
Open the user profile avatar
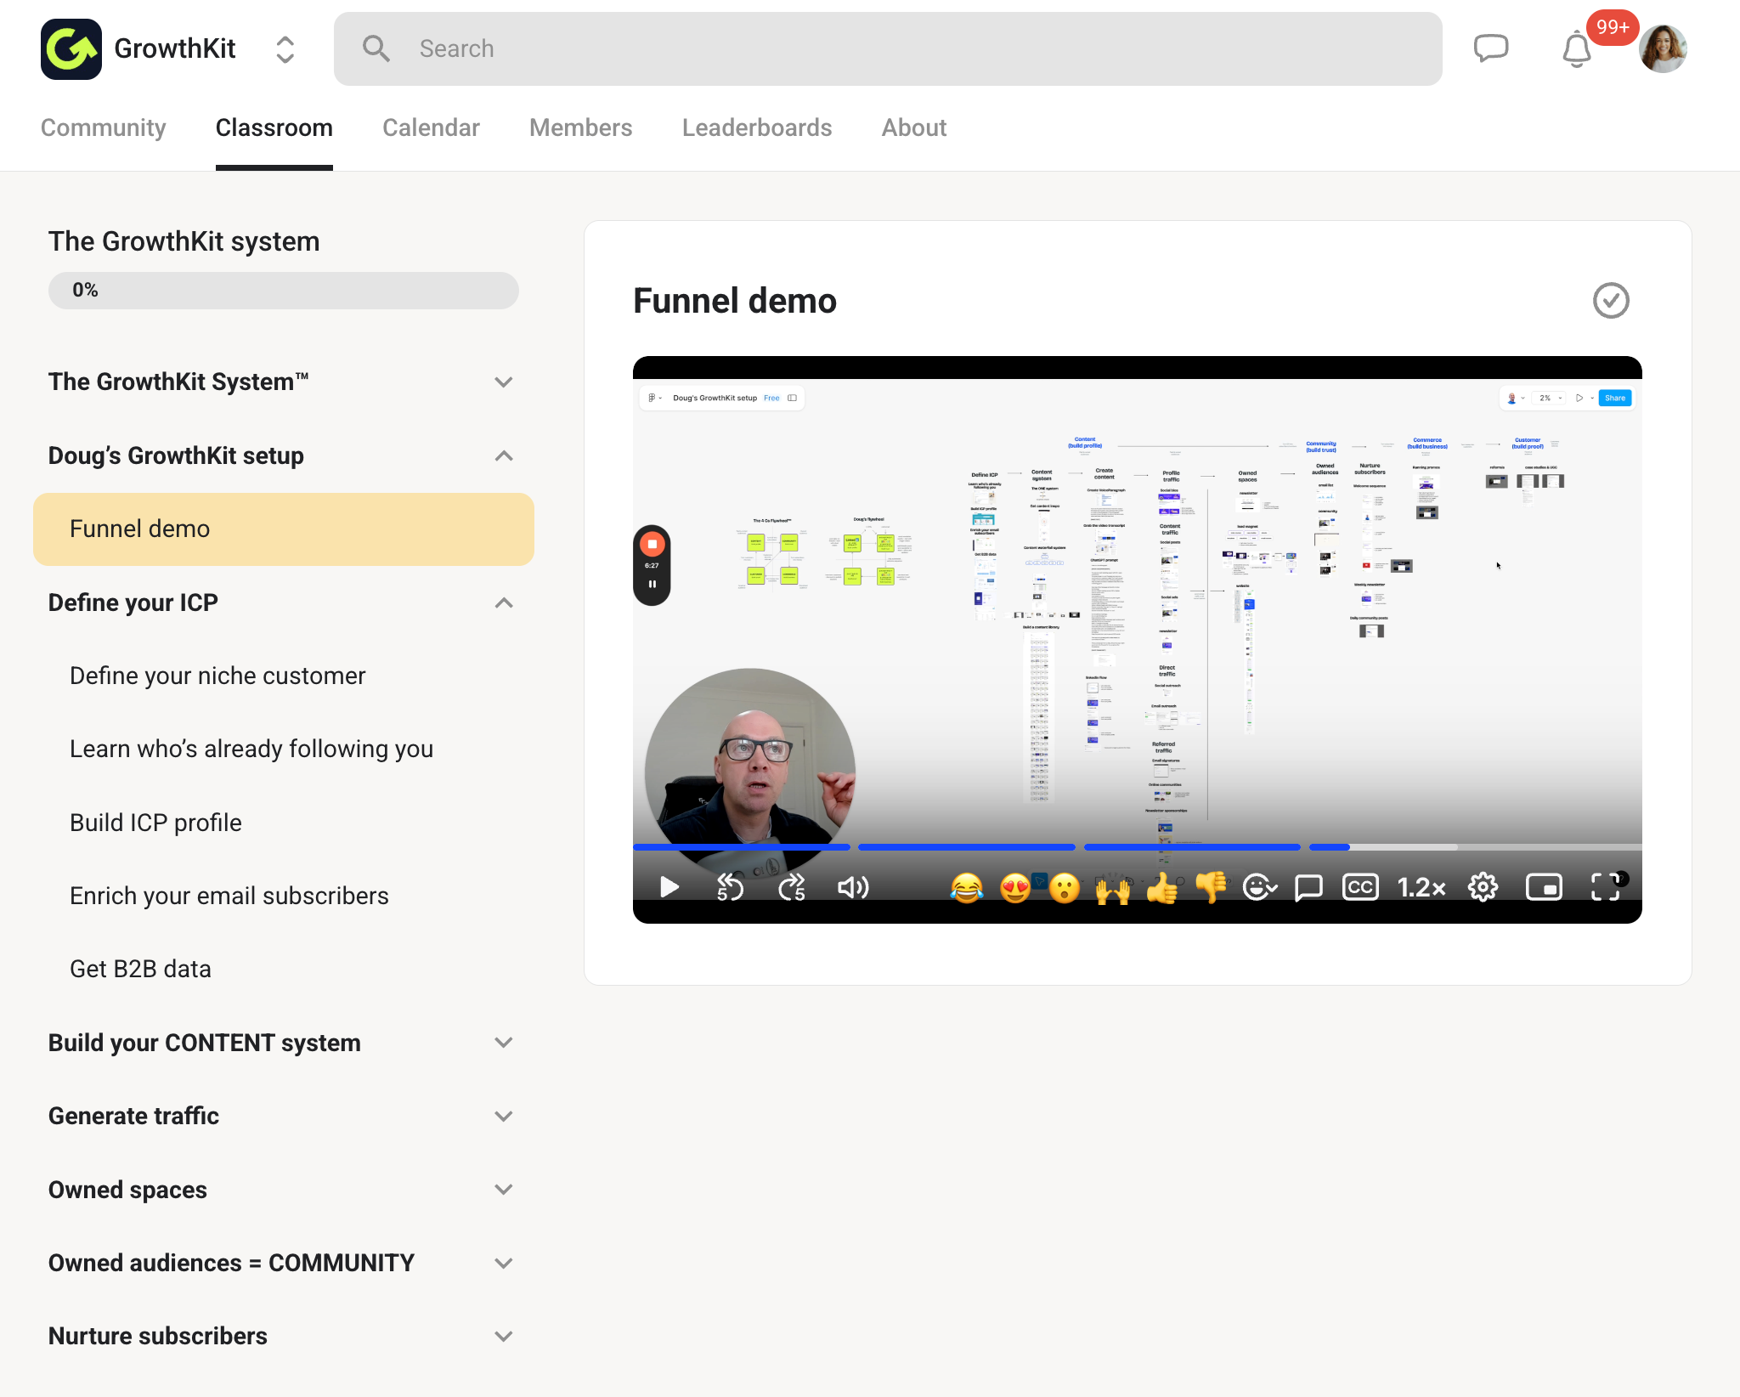point(1663,48)
